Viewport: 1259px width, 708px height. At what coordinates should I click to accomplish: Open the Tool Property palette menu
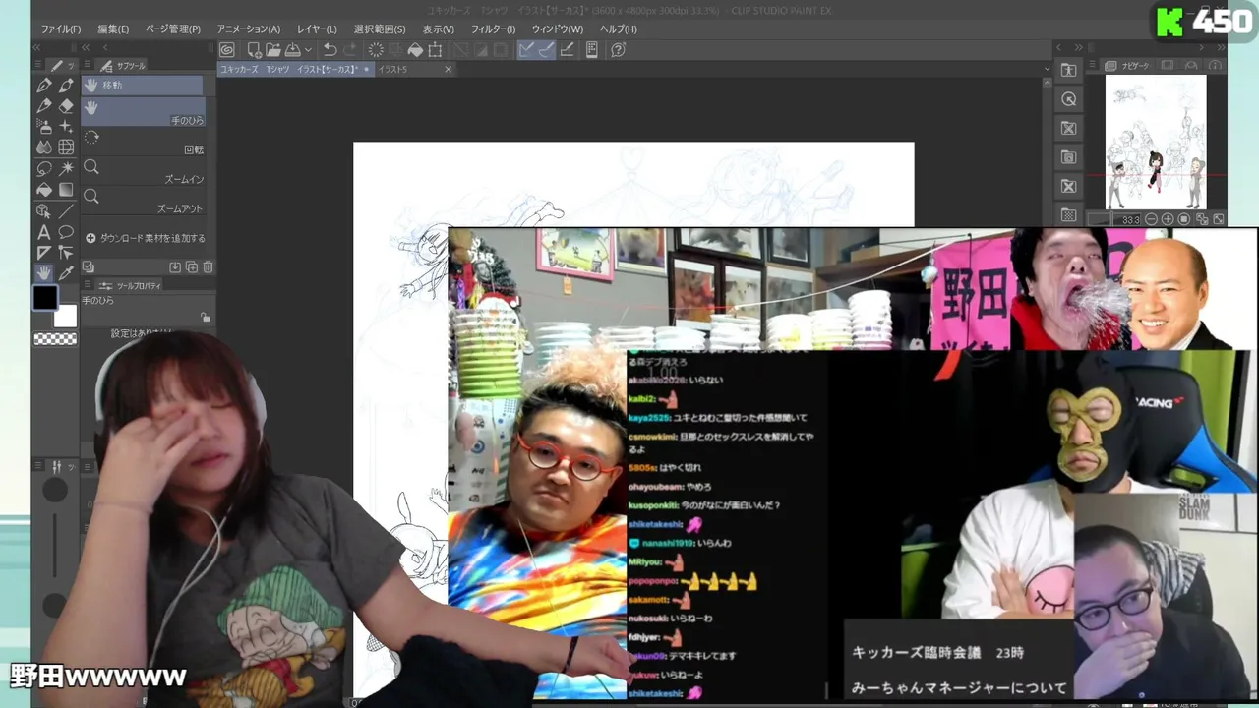pos(87,286)
